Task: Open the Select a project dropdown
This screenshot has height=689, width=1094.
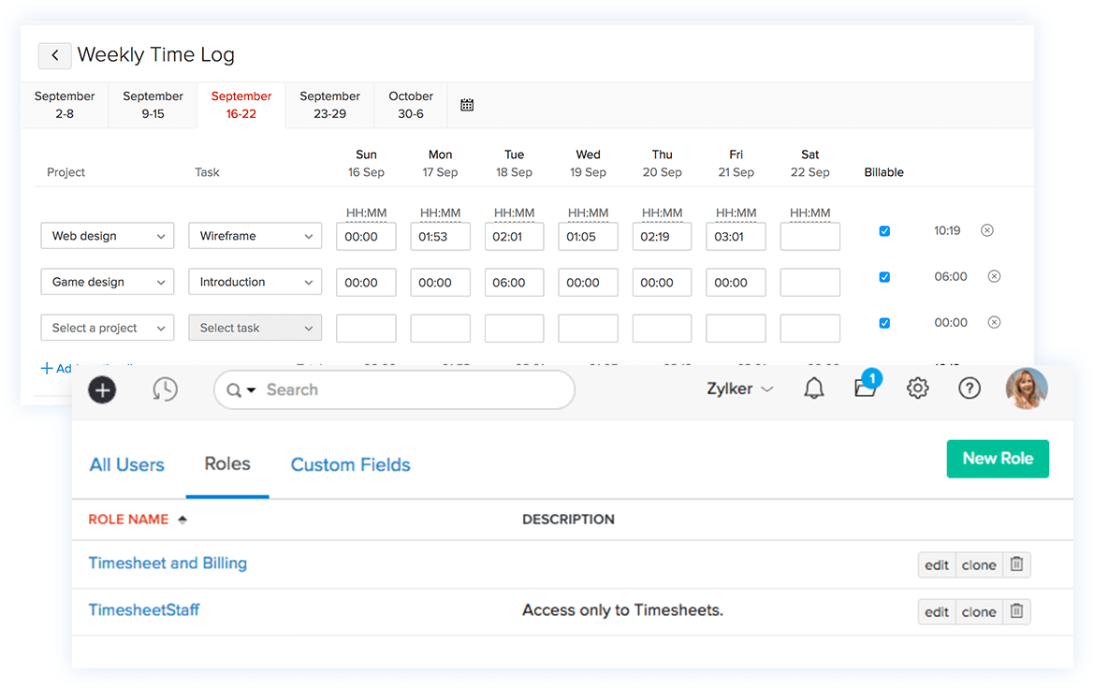Action: click(107, 328)
